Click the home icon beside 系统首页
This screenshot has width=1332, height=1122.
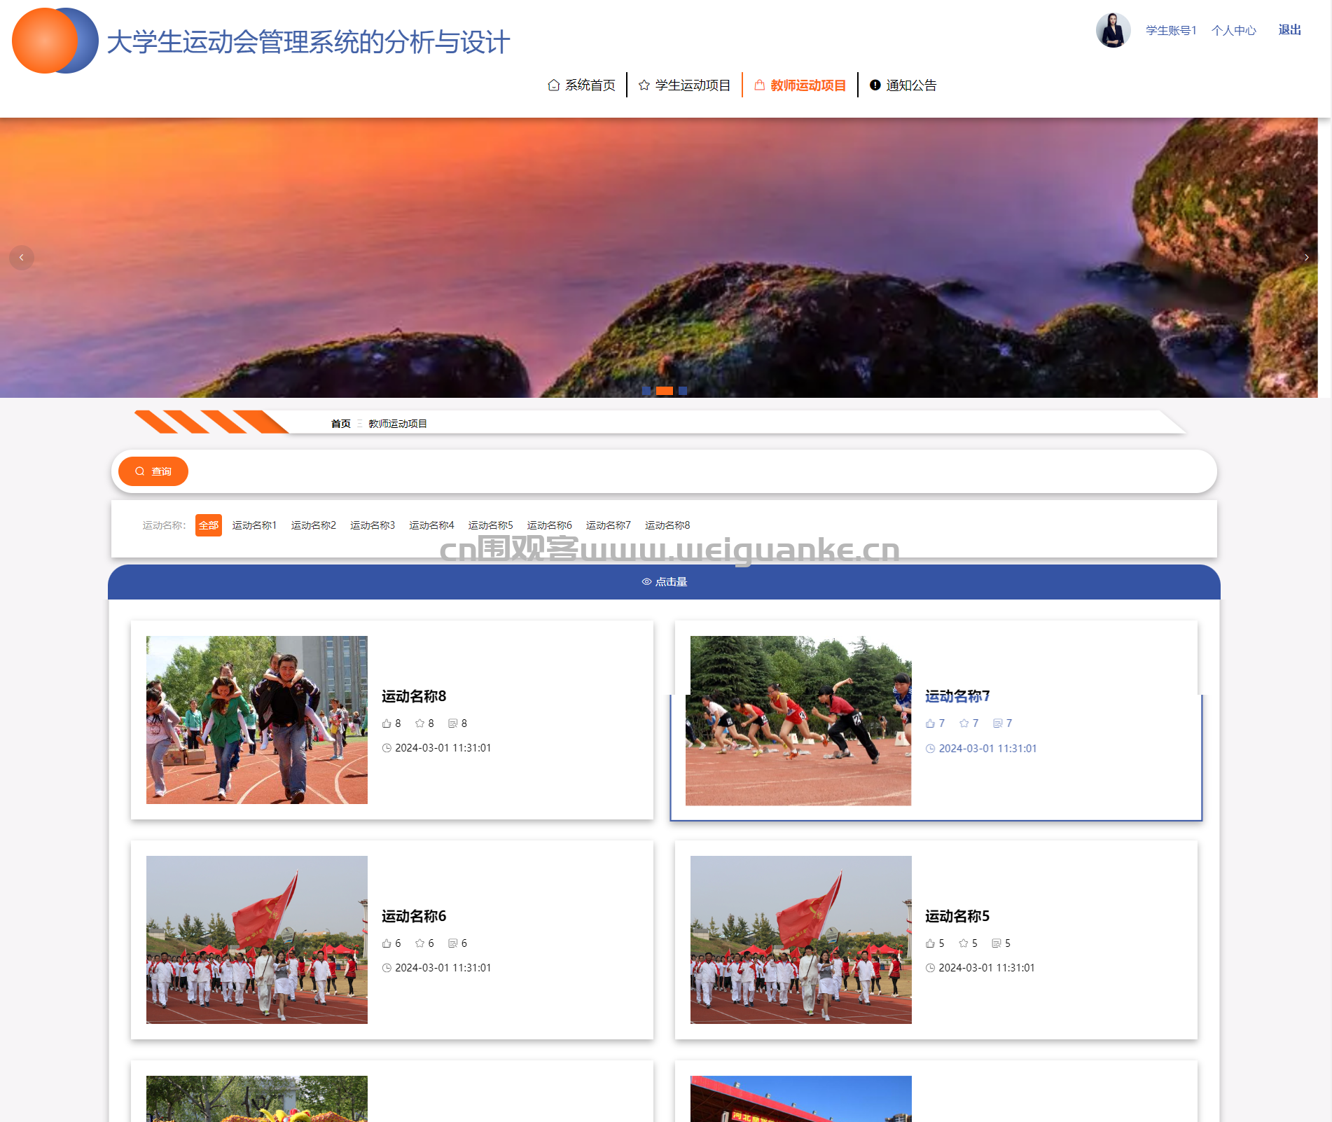[x=553, y=85]
